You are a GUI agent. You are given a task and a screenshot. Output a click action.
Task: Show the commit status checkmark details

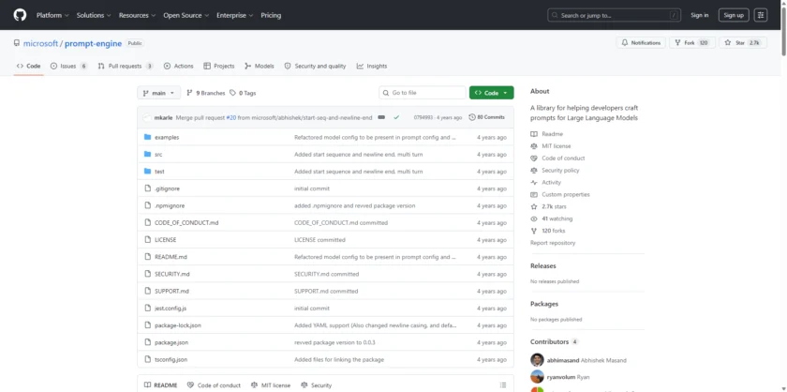click(x=396, y=117)
